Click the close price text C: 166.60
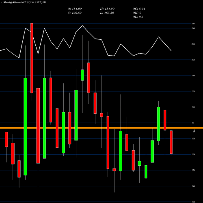 point(75,13)
